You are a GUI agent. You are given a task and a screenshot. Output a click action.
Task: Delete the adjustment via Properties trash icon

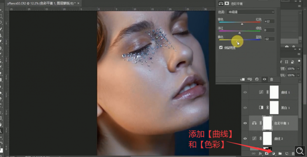271,80
